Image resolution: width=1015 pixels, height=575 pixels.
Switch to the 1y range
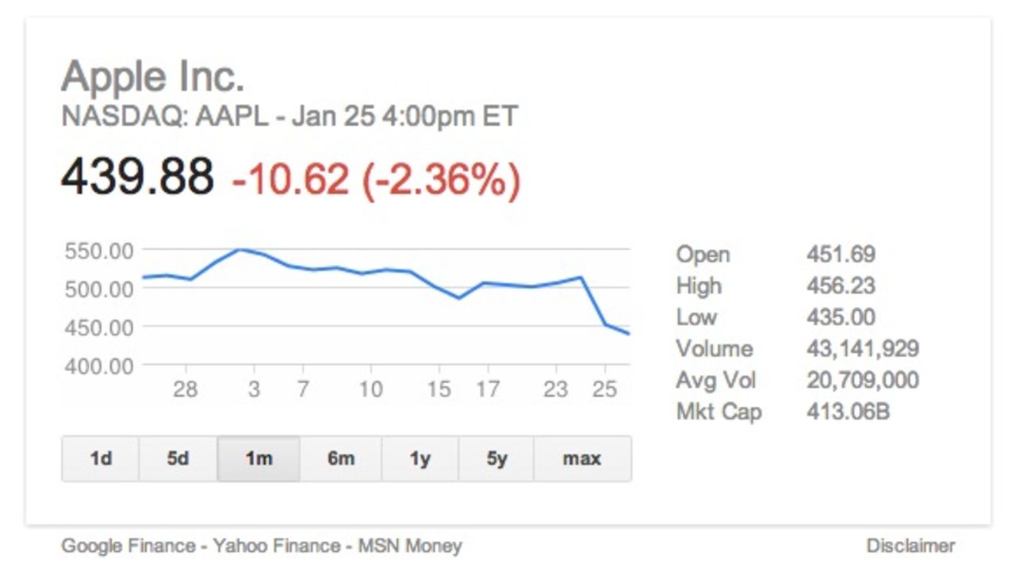point(419,458)
